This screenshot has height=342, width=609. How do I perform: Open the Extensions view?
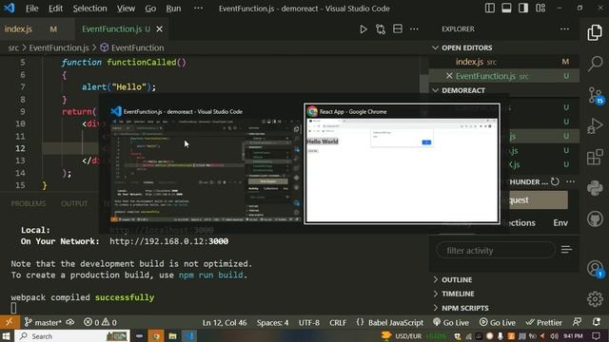click(x=595, y=157)
